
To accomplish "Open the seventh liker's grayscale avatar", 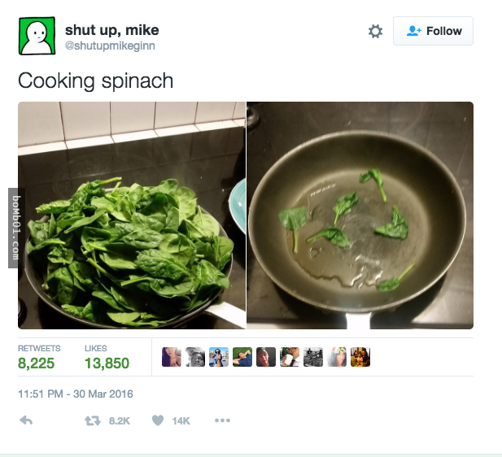I will [x=313, y=357].
